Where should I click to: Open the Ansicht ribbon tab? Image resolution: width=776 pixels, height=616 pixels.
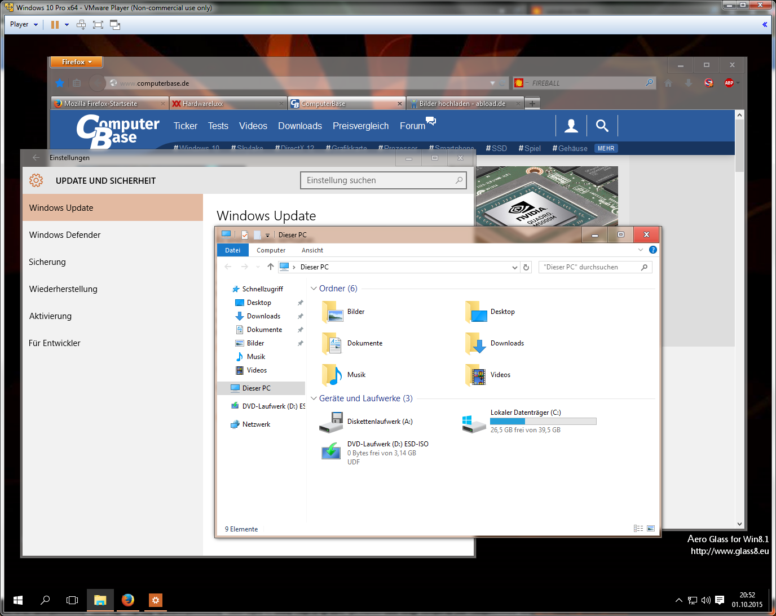312,250
